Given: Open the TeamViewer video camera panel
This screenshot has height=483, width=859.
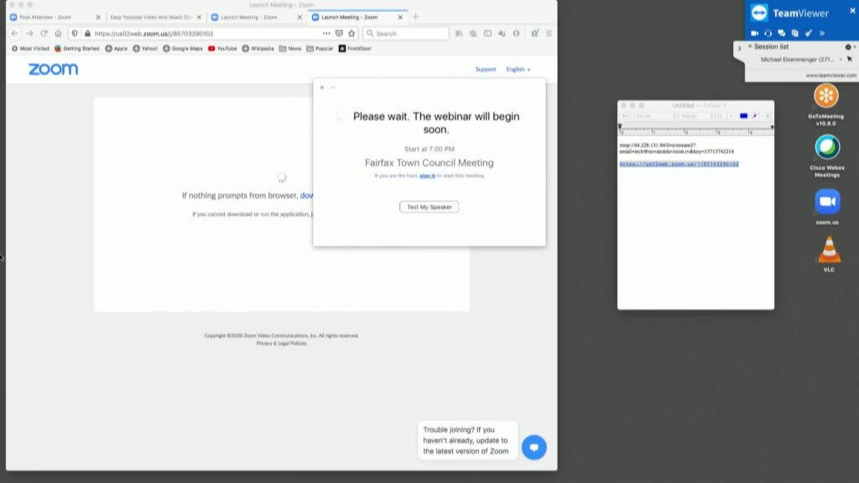Looking at the screenshot, I should [754, 33].
